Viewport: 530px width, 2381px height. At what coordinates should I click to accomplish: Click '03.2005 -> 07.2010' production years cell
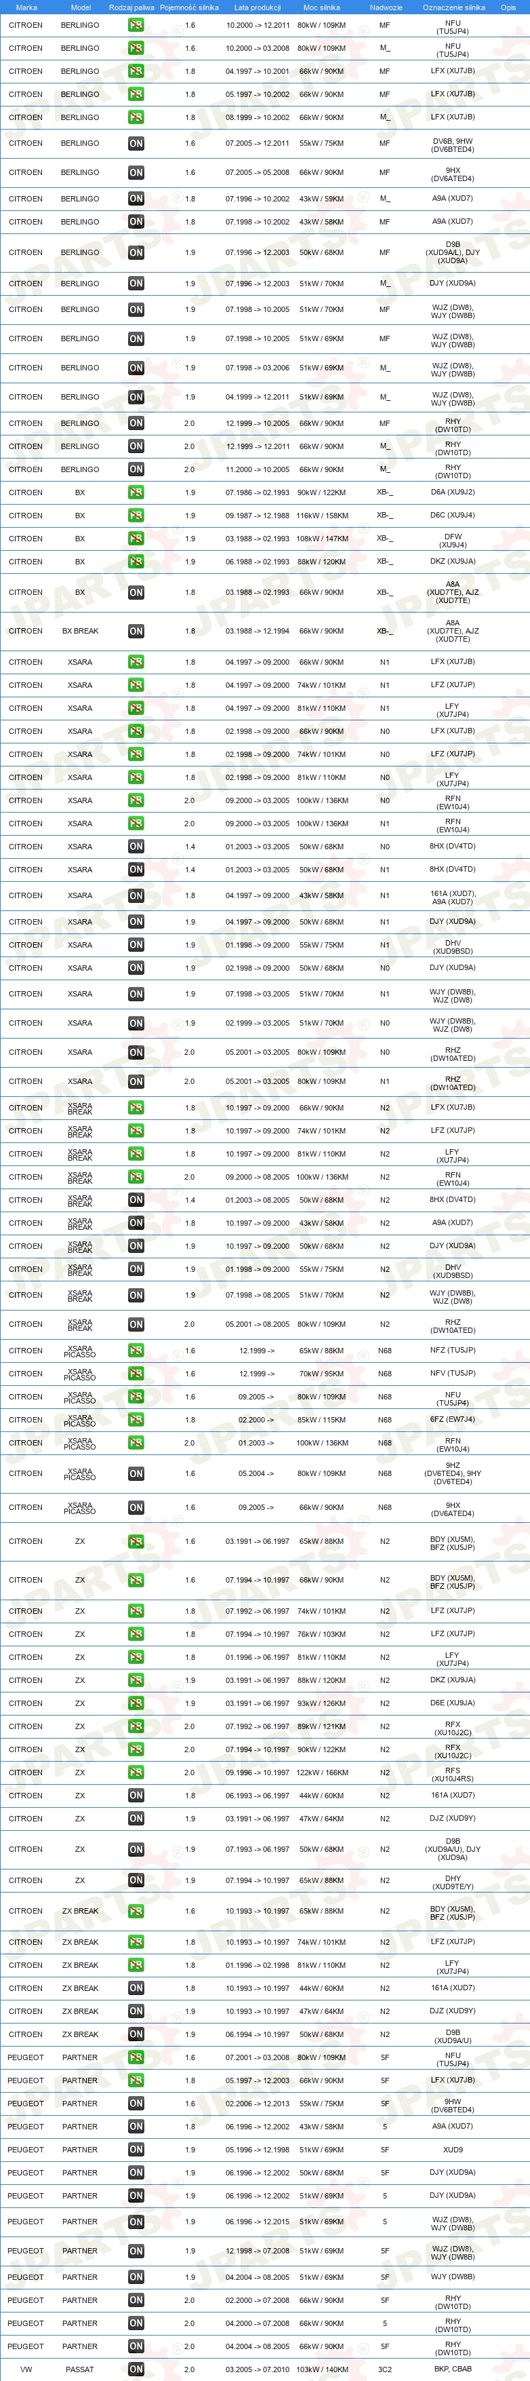[257, 2369]
